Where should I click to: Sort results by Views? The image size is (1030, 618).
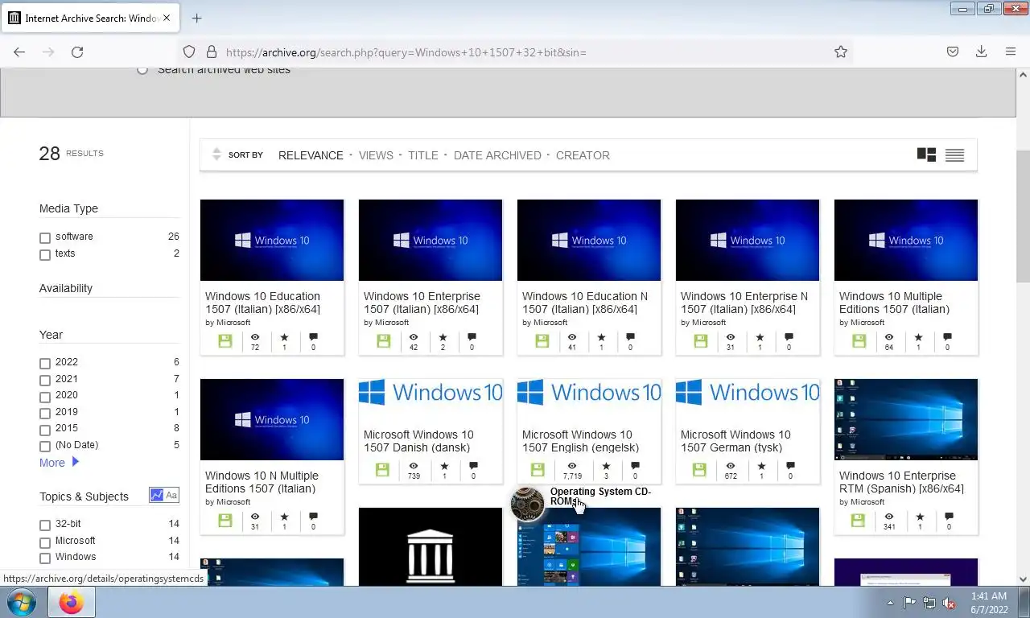click(x=376, y=155)
